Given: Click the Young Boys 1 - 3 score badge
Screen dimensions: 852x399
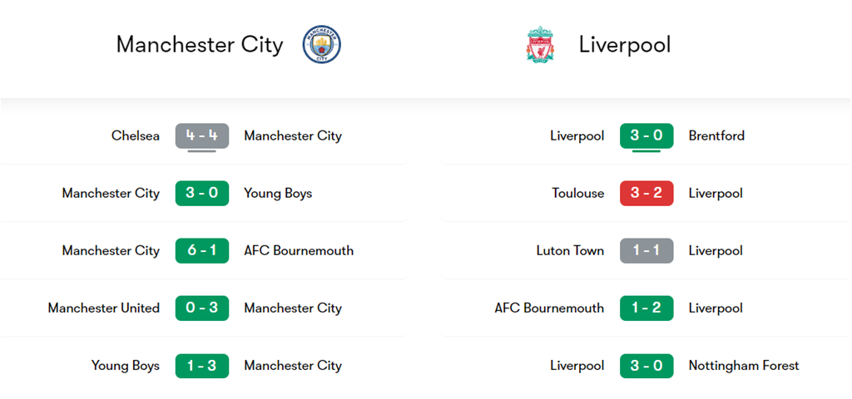Looking at the screenshot, I should click(x=201, y=365).
